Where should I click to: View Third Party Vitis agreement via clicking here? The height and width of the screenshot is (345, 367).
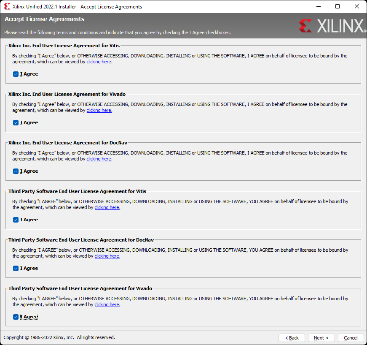[x=107, y=207]
